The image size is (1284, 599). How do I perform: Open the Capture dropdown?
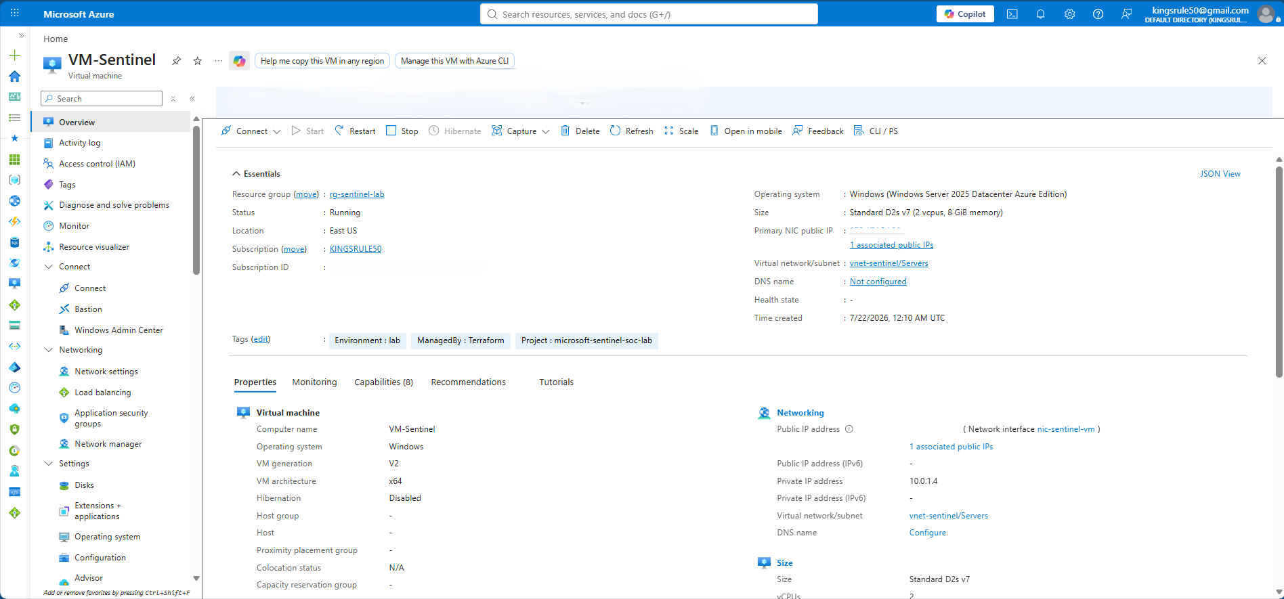pyautogui.click(x=520, y=131)
